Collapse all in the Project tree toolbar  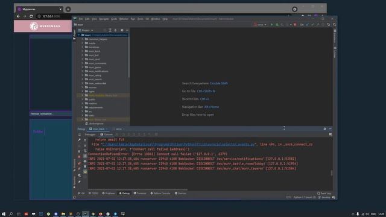coord(115,30)
